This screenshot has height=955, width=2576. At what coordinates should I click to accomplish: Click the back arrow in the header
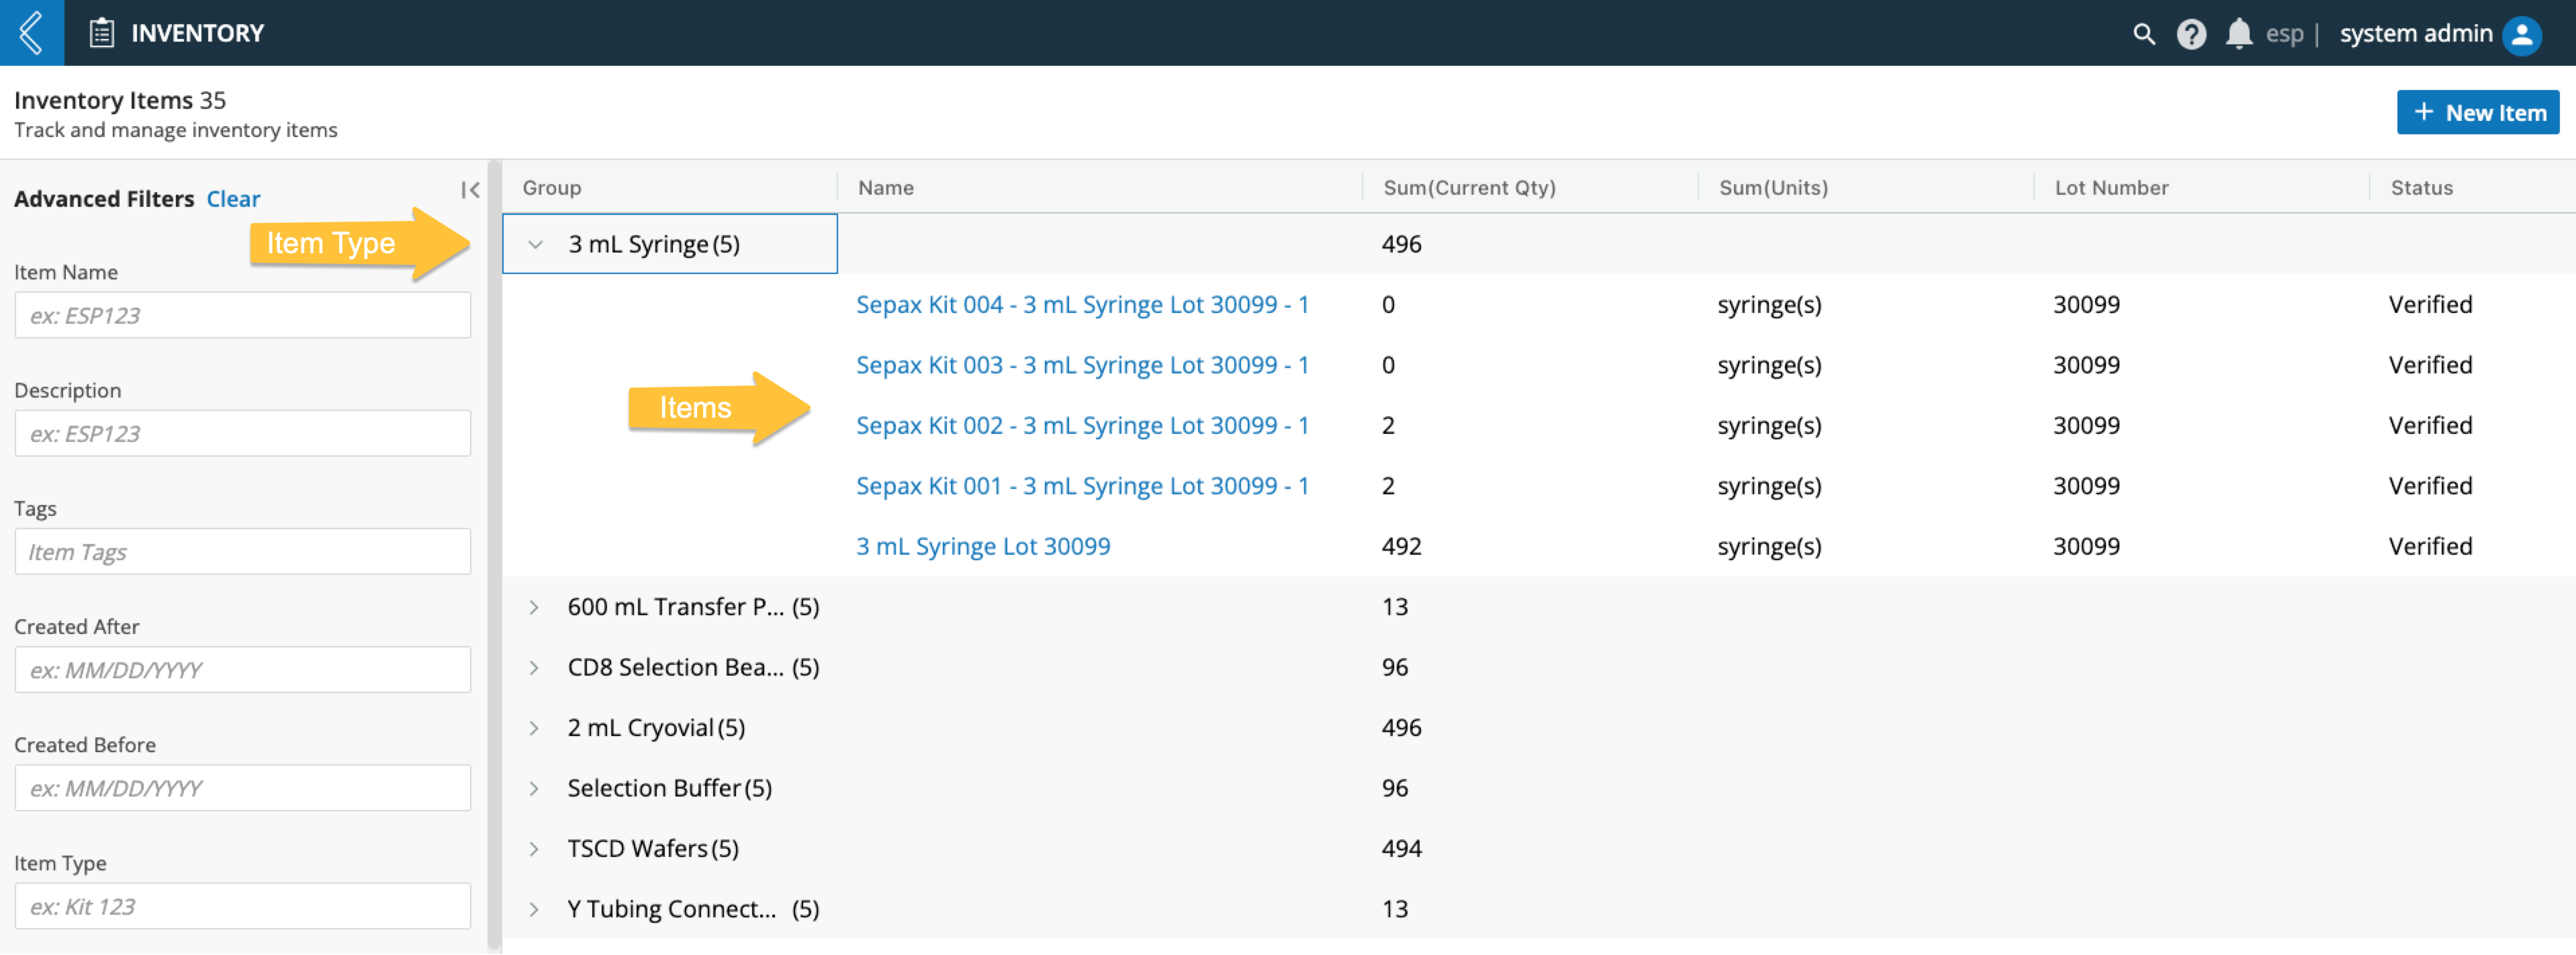tap(32, 32)
